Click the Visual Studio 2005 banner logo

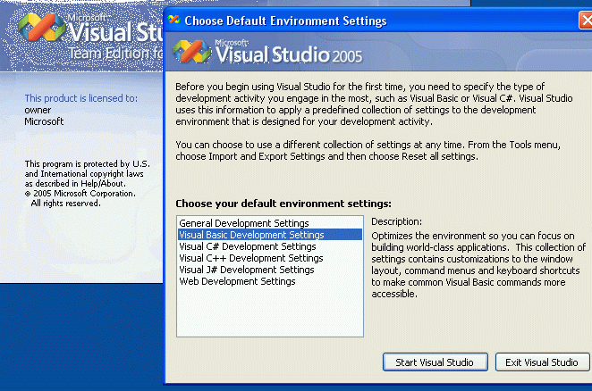(x=267, y=53)
